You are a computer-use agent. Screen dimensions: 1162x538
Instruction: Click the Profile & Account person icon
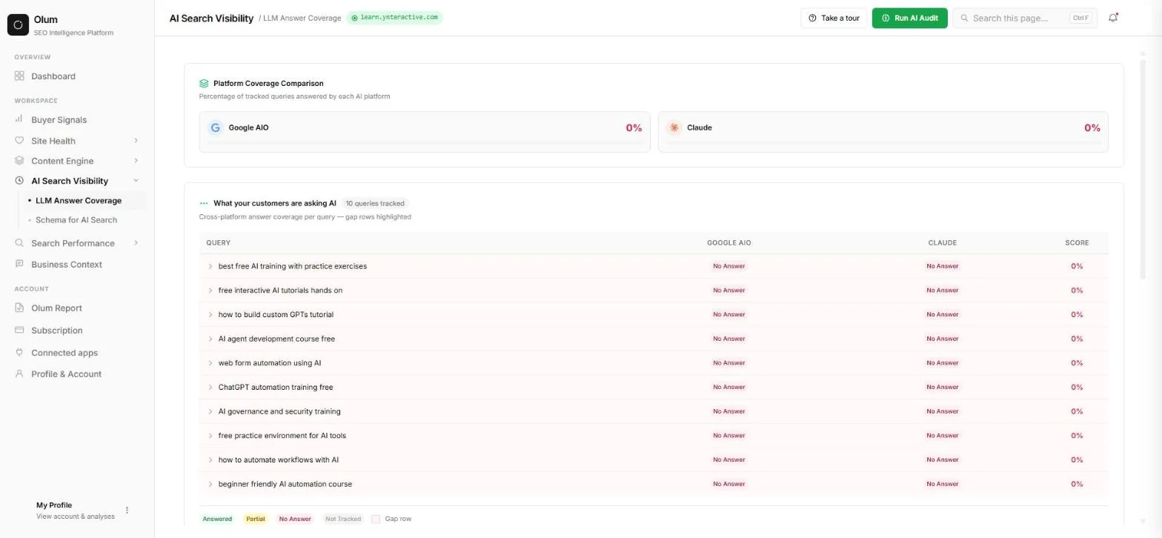click(19, 374)
